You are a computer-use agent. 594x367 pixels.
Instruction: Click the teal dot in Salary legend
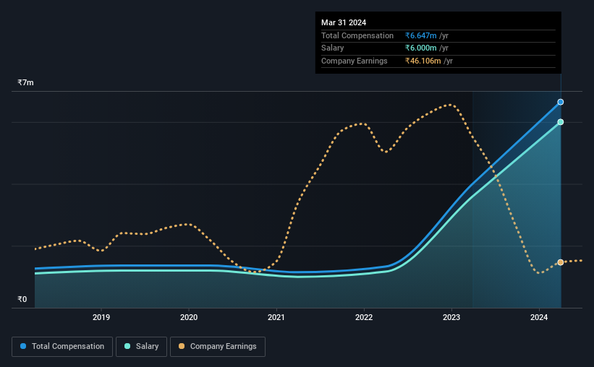[127, 346]
